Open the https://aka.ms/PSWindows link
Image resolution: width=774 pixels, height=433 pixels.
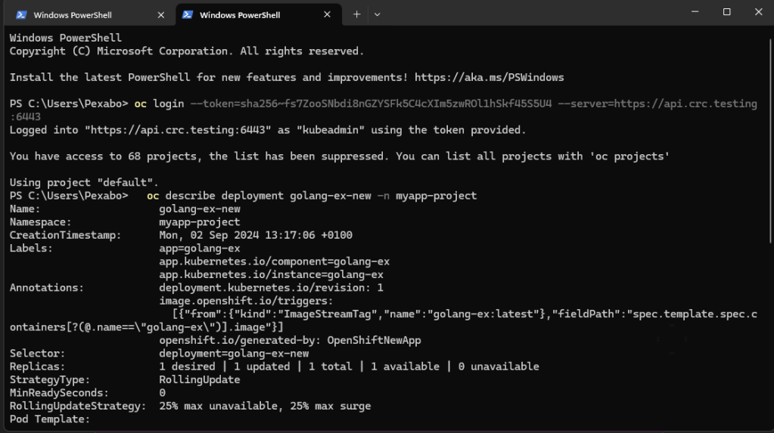[489, 77]
